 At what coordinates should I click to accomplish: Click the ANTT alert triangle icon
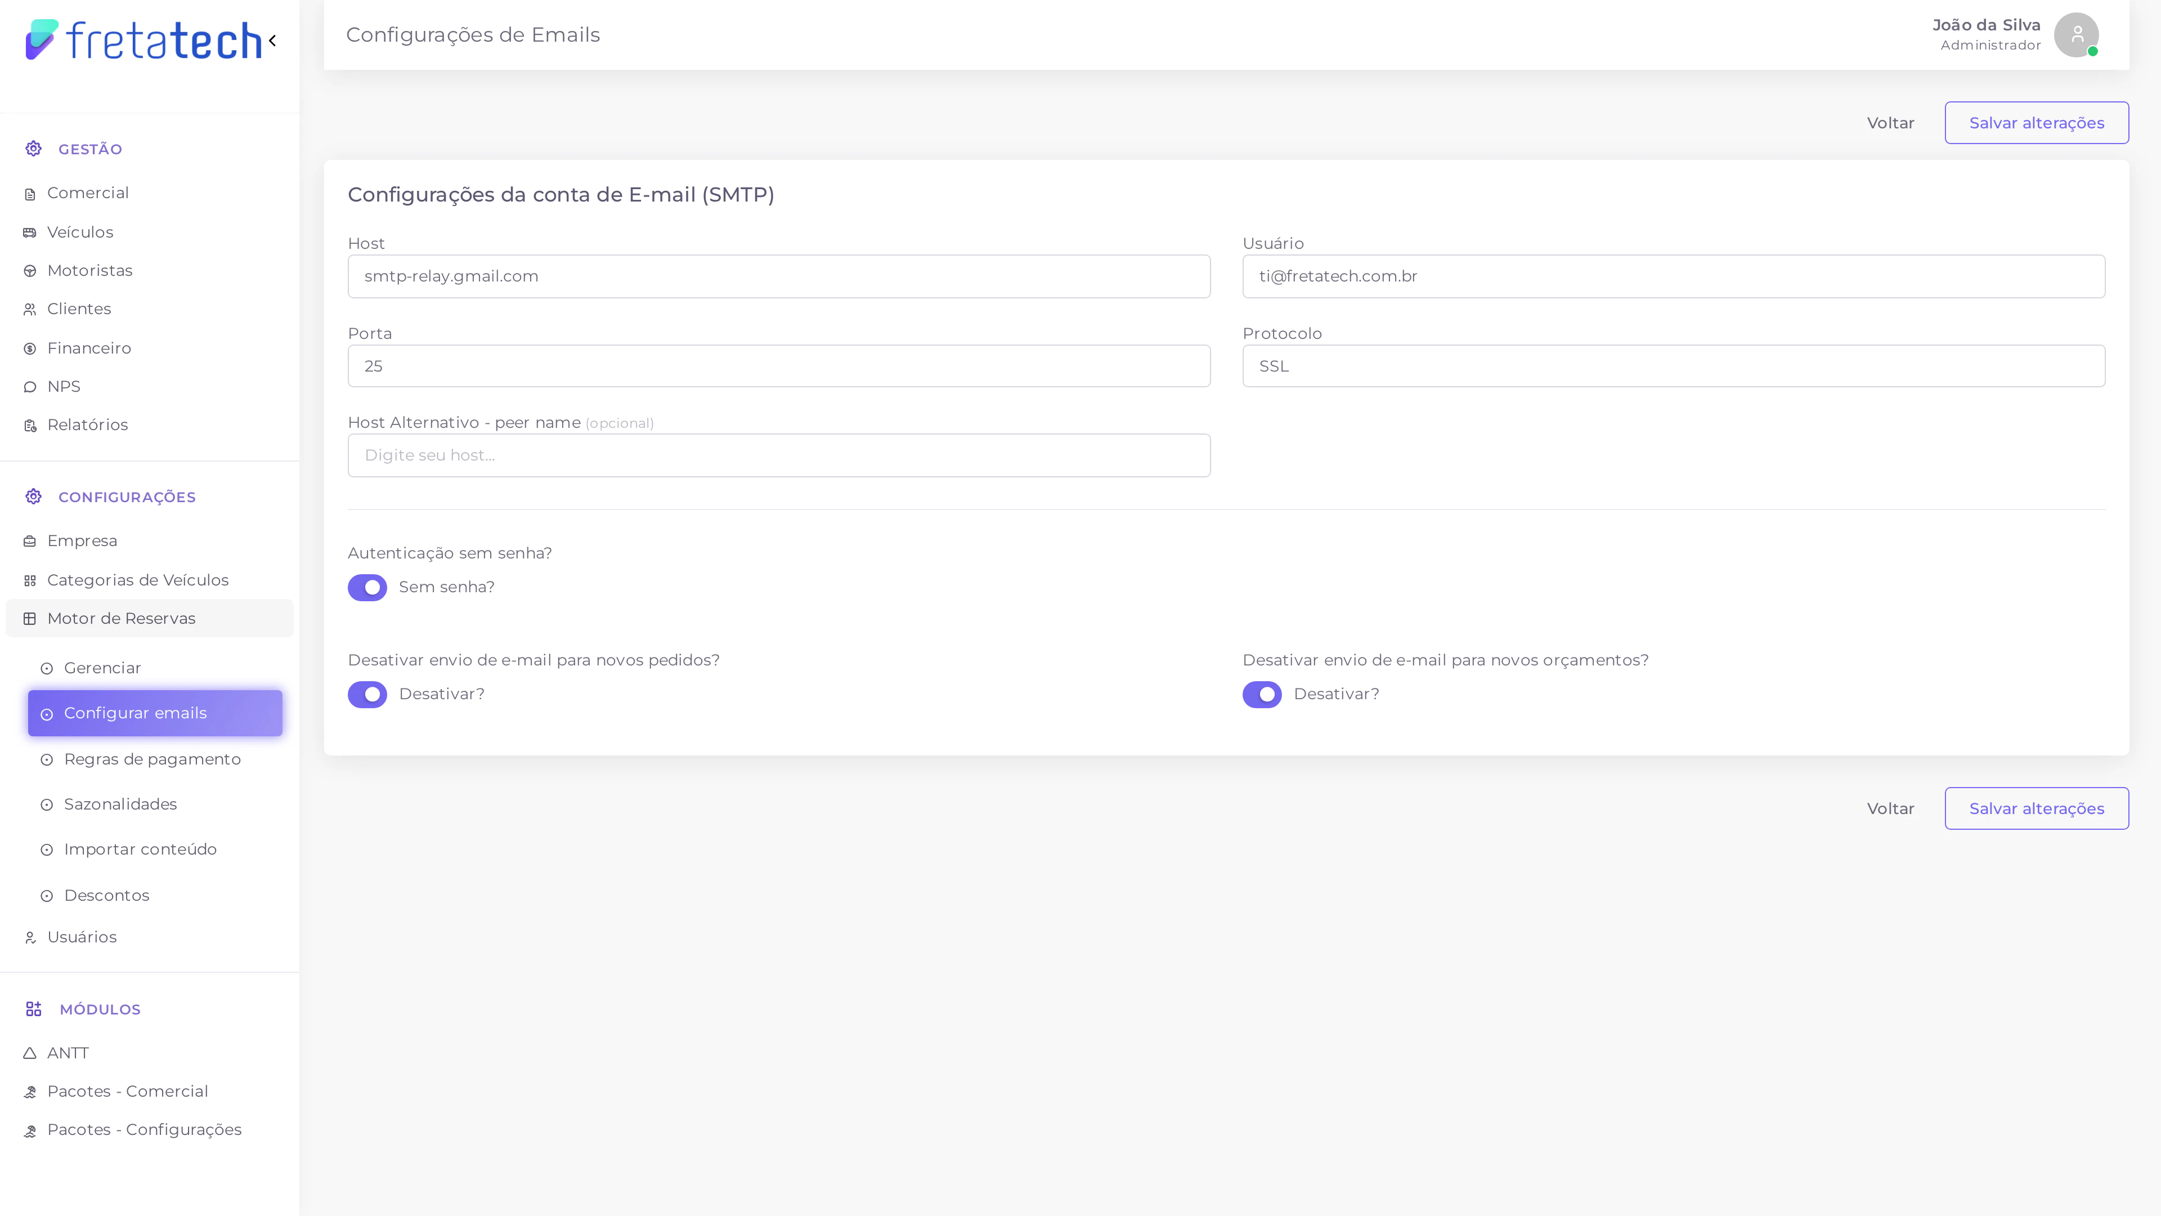(30, 1052)
